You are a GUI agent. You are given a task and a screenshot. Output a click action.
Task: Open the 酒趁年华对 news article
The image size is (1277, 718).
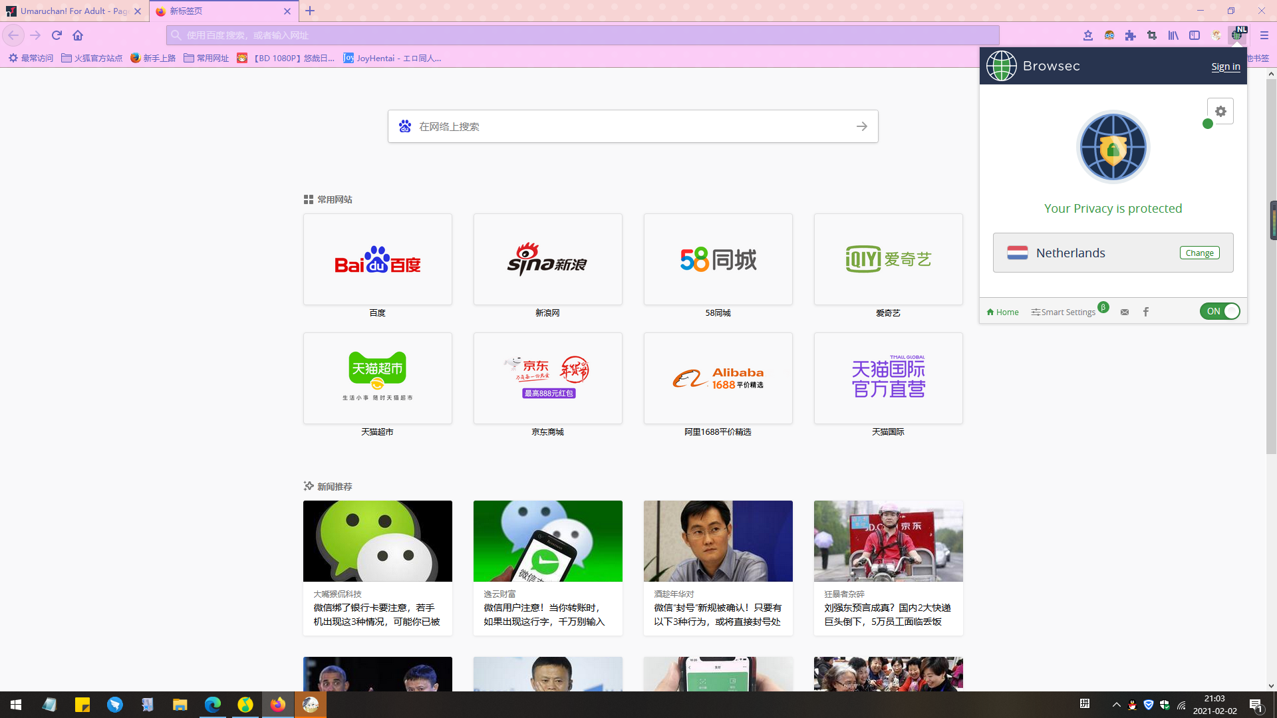[x=718, y=568]
